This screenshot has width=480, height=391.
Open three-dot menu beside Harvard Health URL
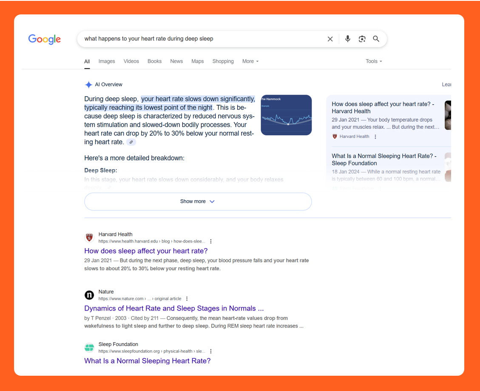pyautogui.click(x=210, y=241)
